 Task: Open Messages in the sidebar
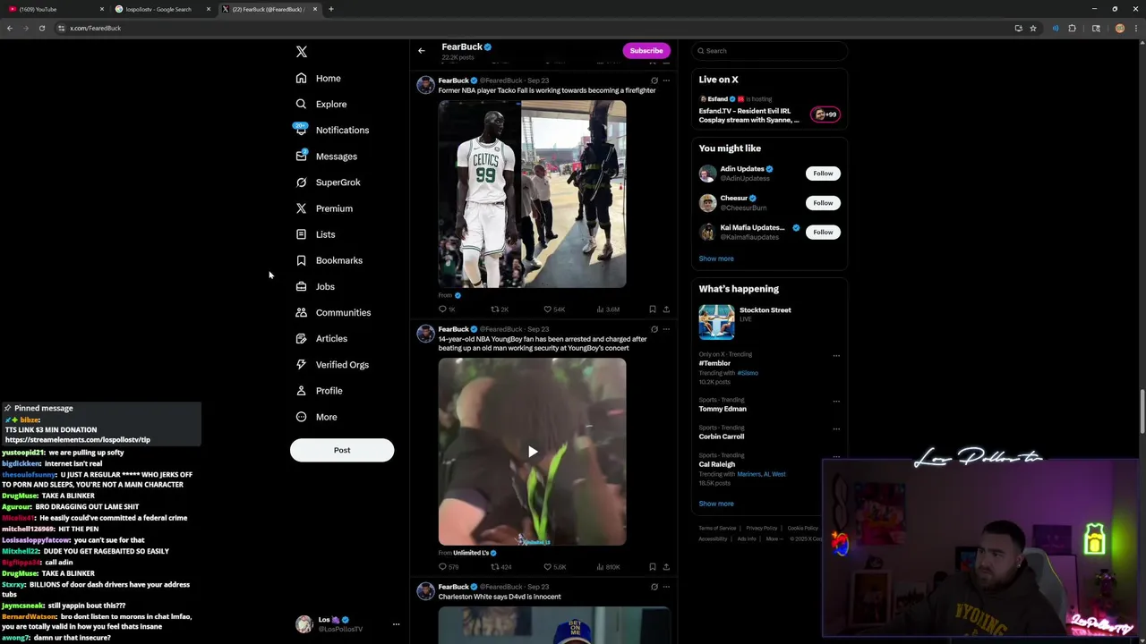pyautogui.click(x=326, y=157)
